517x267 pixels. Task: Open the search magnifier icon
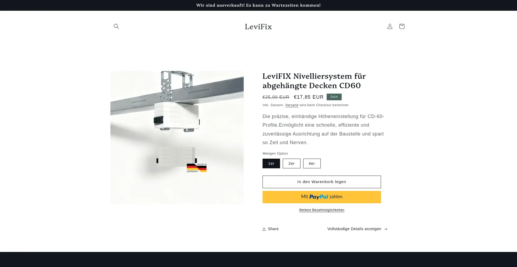tap(116, 26)
